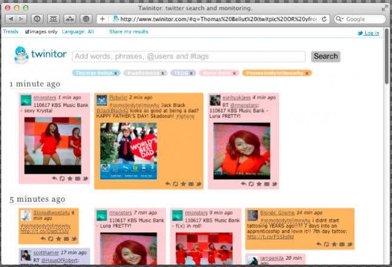Reply to Blonde_Gnome tattoo tweet
Image resolution: width=392 pixels, height=267 pixels.
319,244
